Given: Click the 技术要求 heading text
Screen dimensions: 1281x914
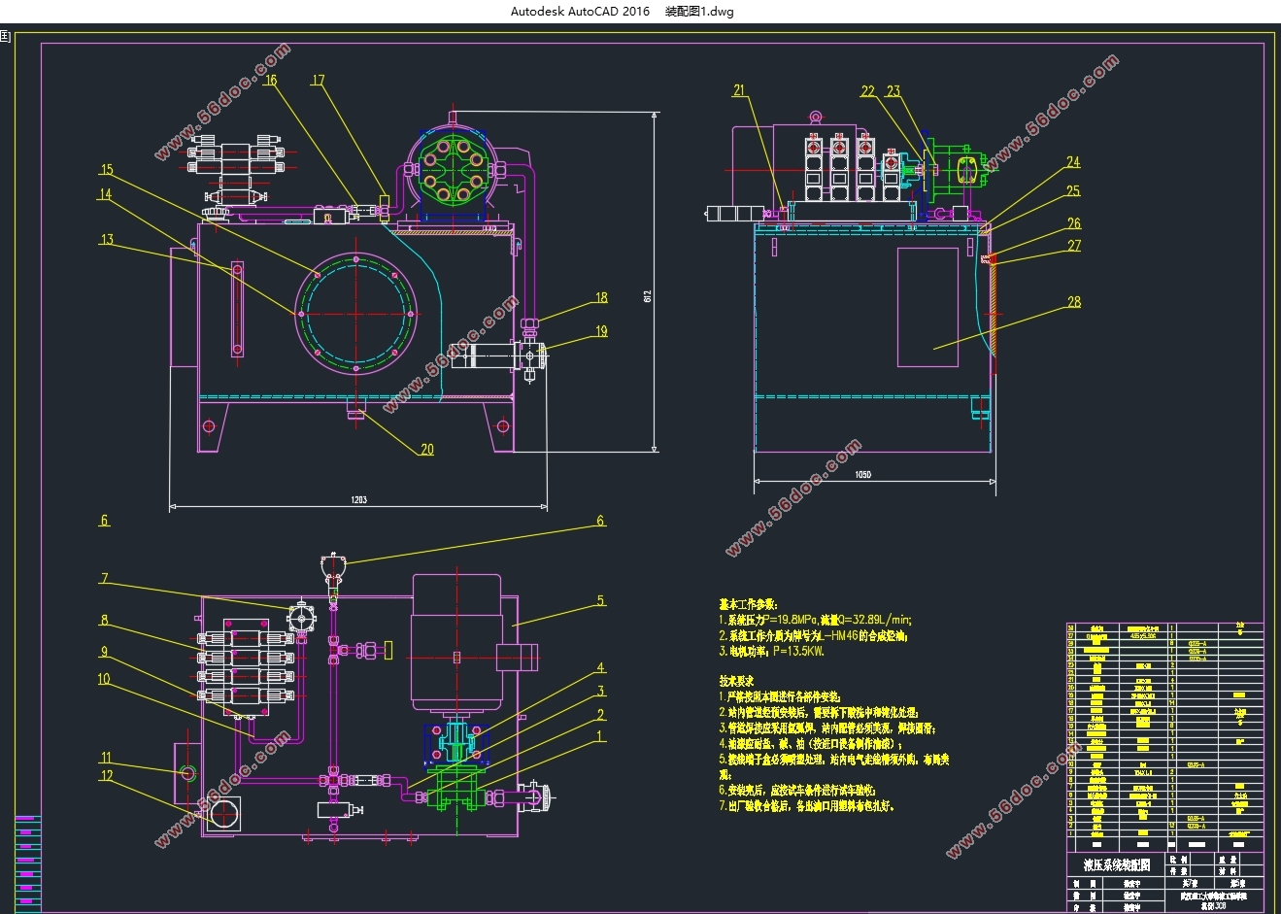Looking at the screenshot, I should [x=738, y=681].
